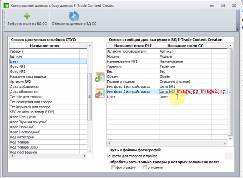Select 'Артикул производителя' row in right table
The width and height of the screenshot is (243, 178).
coord(167,51)
